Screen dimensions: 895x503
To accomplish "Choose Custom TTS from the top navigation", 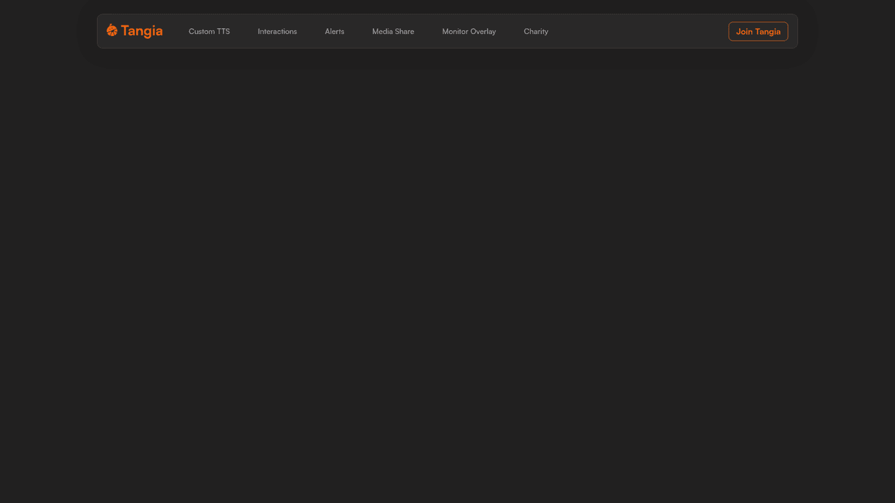I will [209, 31].
